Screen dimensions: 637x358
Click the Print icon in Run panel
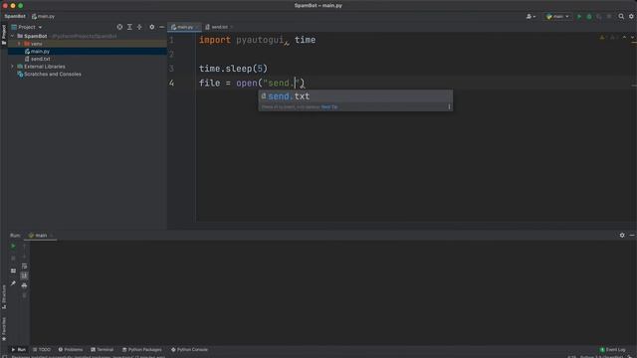pyautogui.click(x=24, y=285)
